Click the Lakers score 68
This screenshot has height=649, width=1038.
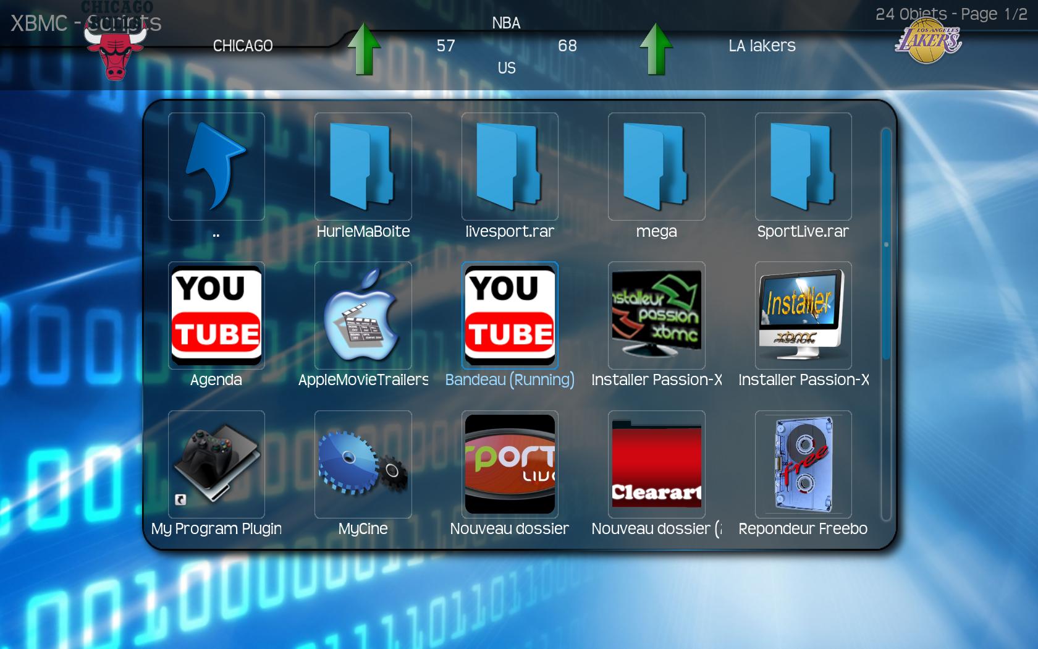[x=567, y=46]
